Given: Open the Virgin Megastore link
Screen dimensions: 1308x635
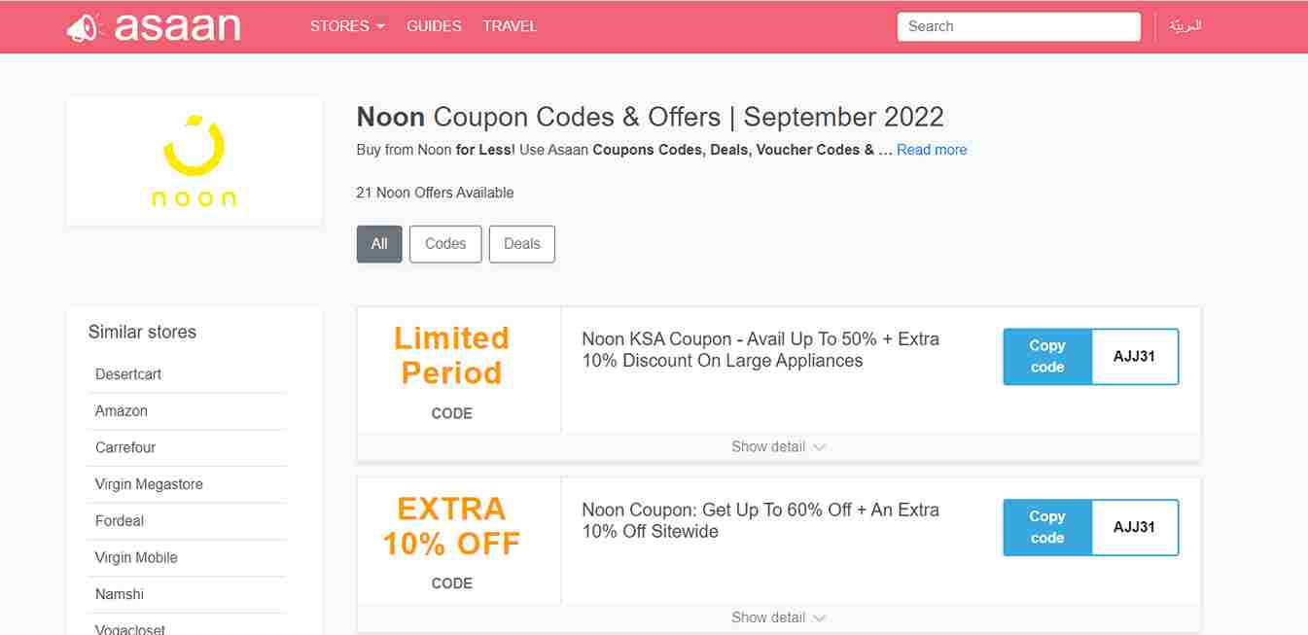Looking at the screenshot, I should point(149,484).
